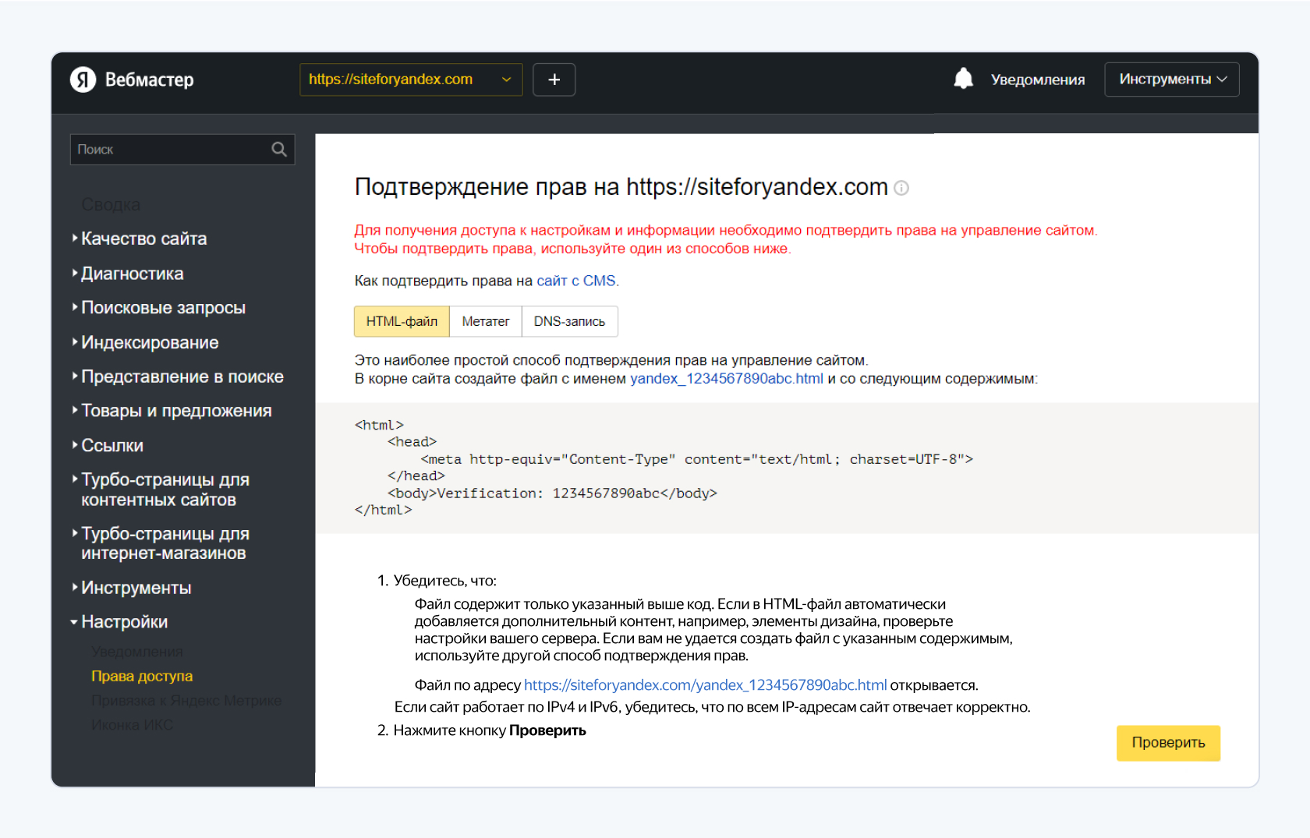This screenshot has width=1310, height=838.
Task: Download file yandex_1234567890abc.html link
Action: (x=727, y=379)
